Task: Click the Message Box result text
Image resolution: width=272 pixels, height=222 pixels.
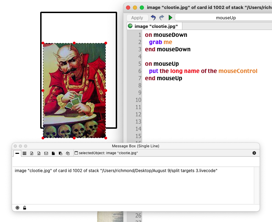Action: click(x=116, y=171)
